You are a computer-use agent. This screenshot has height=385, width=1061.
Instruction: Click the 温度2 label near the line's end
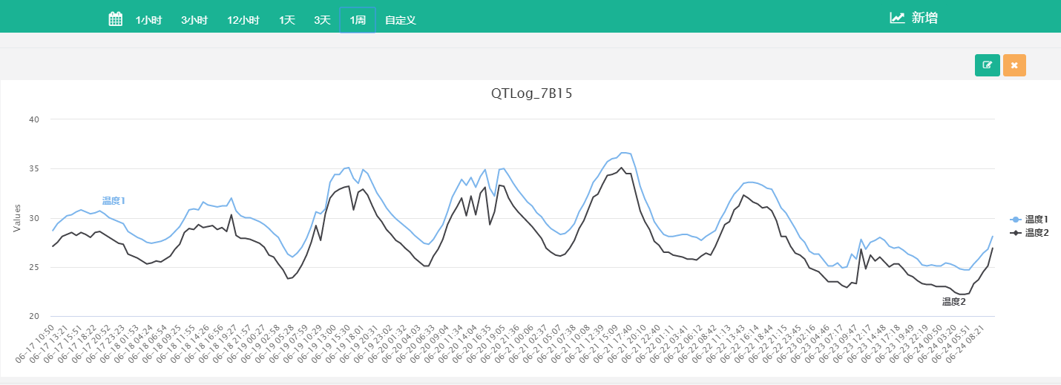[x=953, y=302]
